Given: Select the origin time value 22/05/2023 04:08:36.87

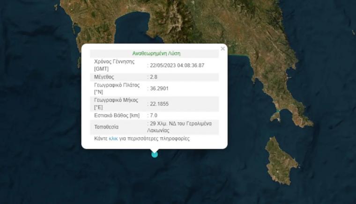Looking at the screenshot, I should click(x=177, y=66).
